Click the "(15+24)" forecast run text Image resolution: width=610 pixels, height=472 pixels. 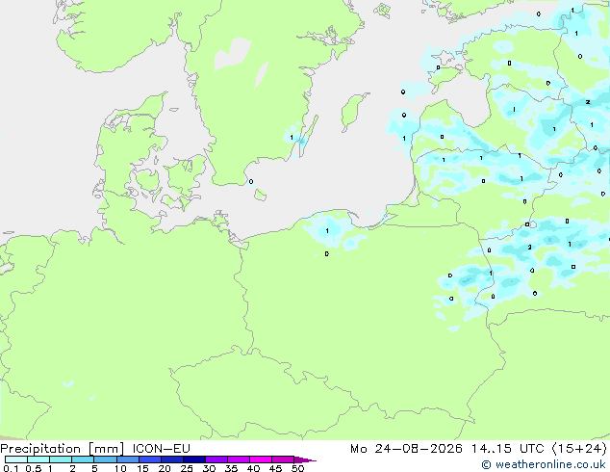click(579, 449)
